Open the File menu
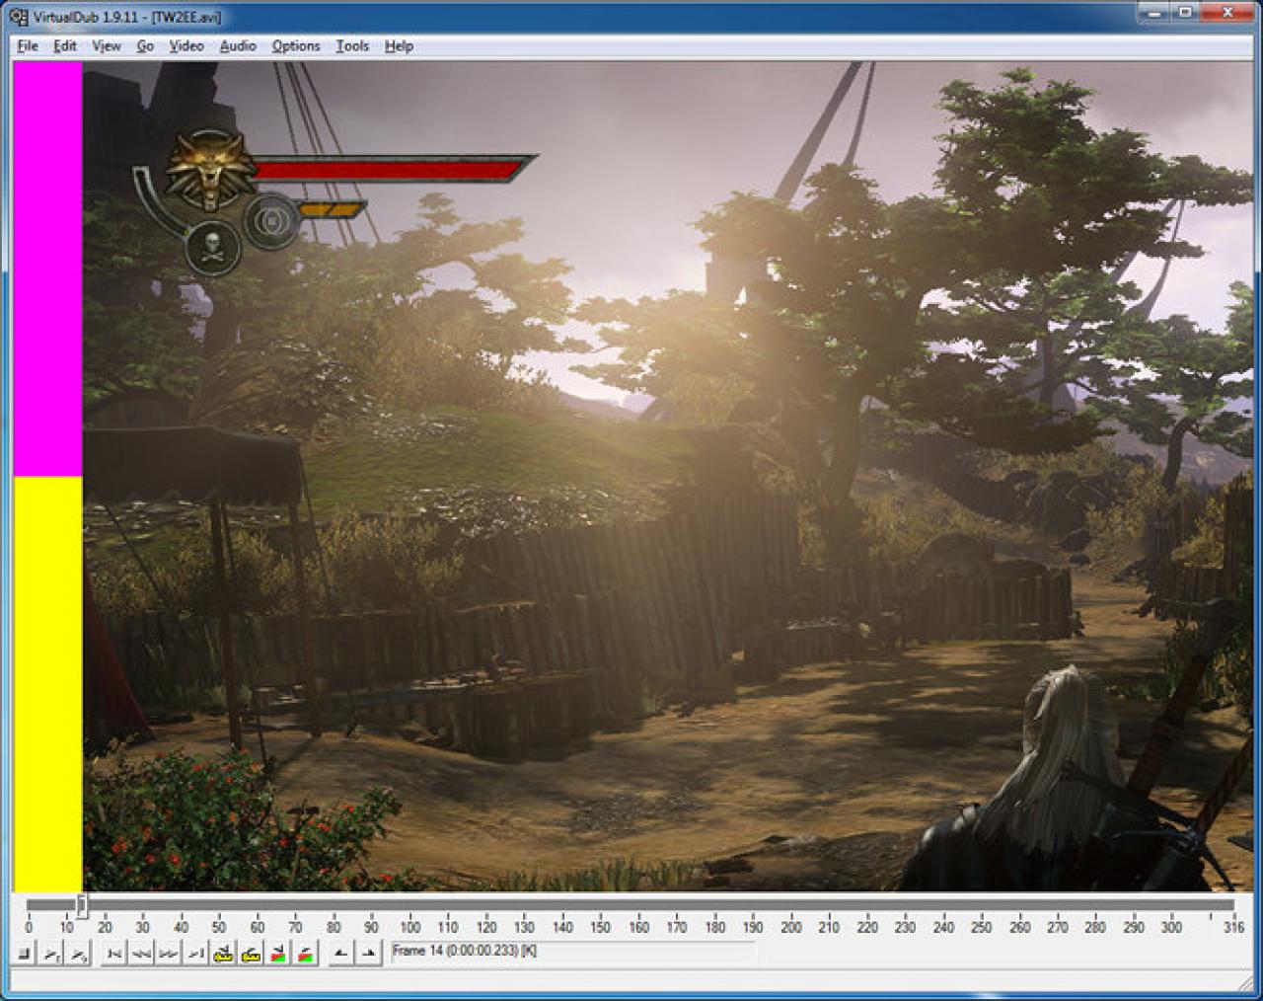Image resolution: width=1263 pixels, height=1001 pixels. (x=28, y=45)
